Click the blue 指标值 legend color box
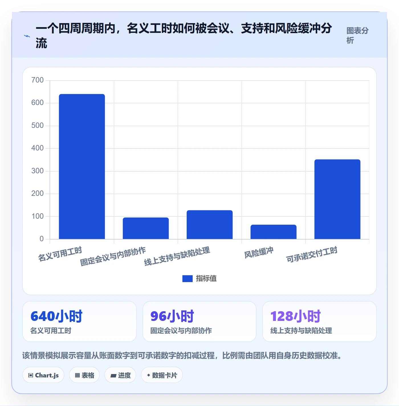The image size is (399, 406). [x=188, y=279]
